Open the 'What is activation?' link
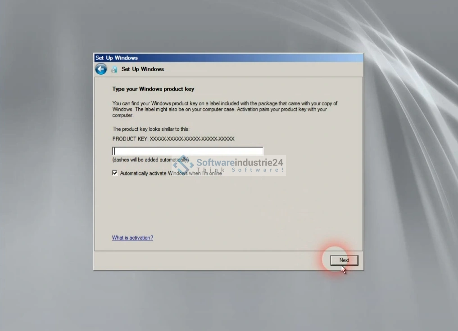The image size is (458, 331). coord(132,238)
